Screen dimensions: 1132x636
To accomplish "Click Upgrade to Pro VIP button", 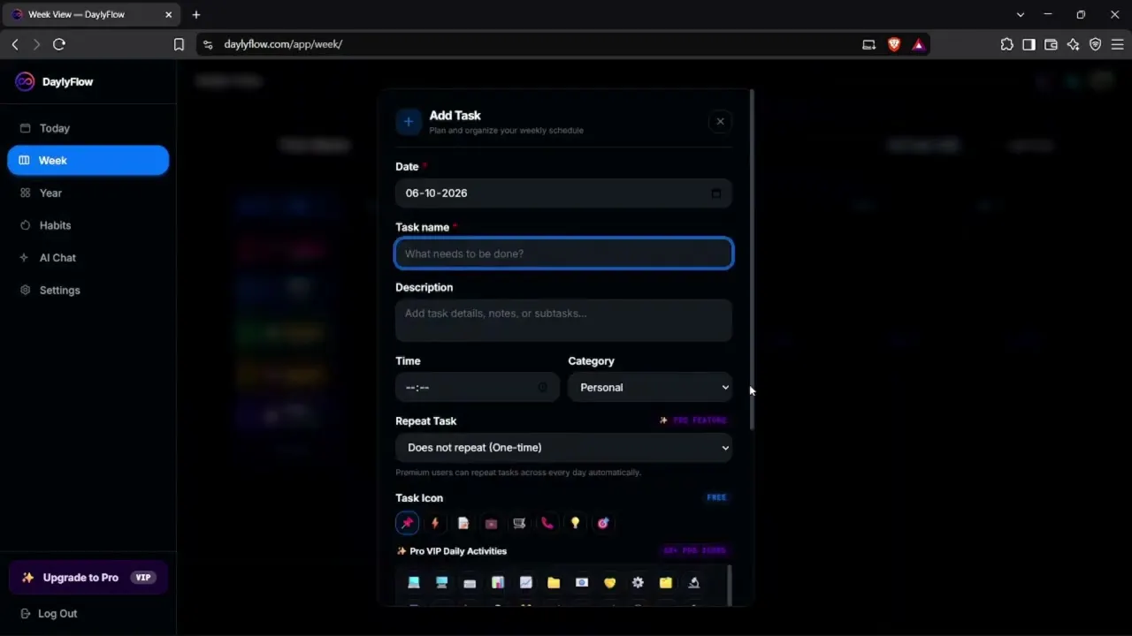I will [x=88, y=578].
